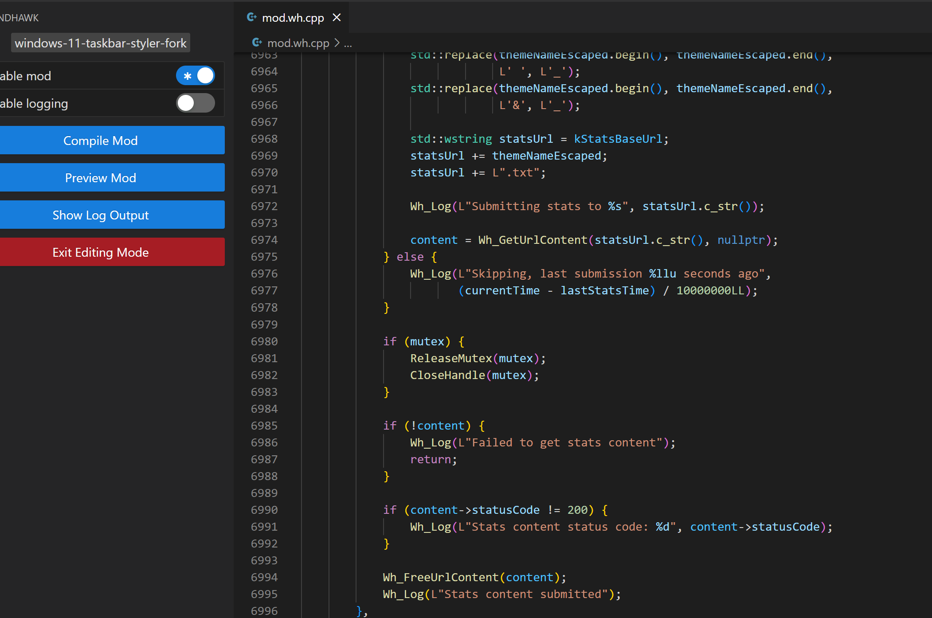932x618 pixels.
Task: Click line number 6974 in the gutter
Action: [x=264, y=240]
